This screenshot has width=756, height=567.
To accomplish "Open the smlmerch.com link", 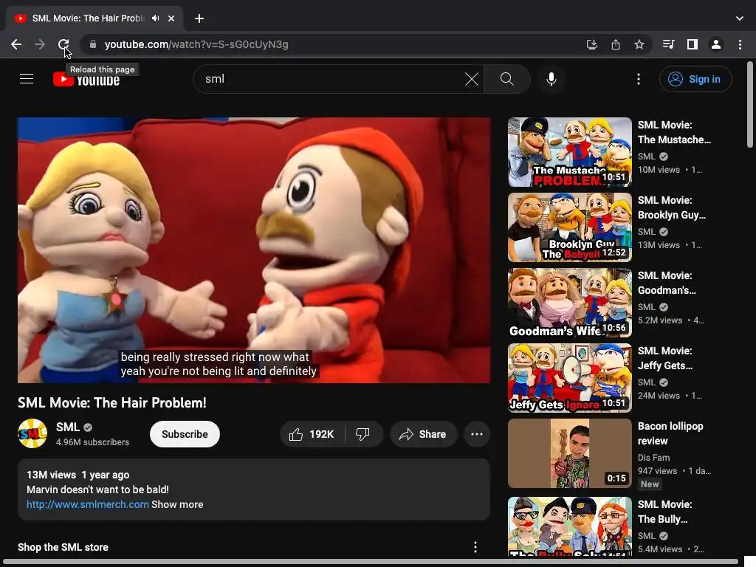I will (x=87, y=504).
